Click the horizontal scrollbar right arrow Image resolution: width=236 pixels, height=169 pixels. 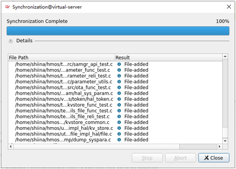tap(220, 147)
